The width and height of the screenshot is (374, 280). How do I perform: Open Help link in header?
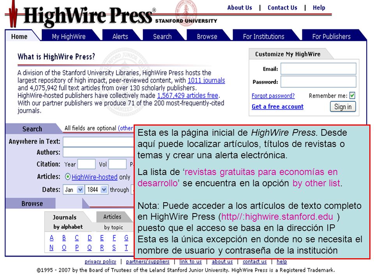point(319,8)
